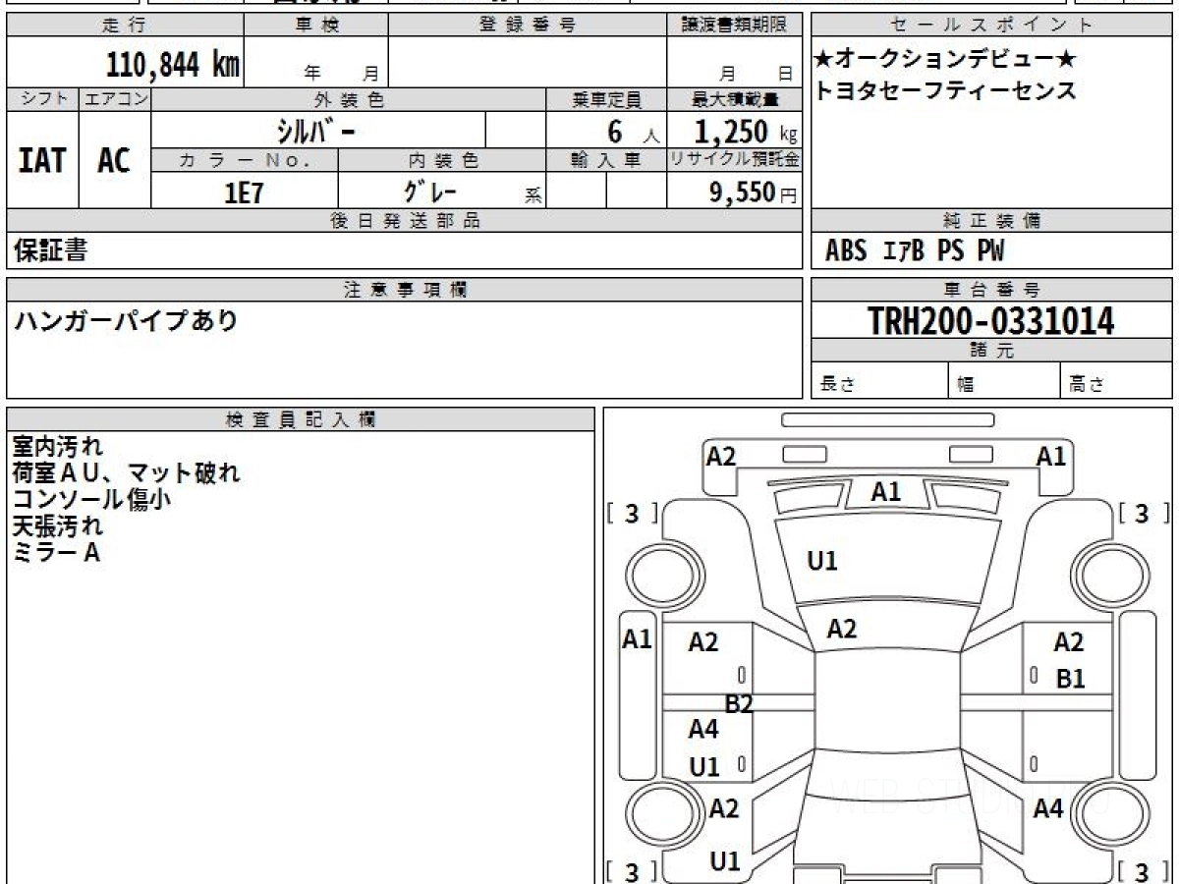Click the A4 mark directly below B2
1179x884 pixels.
coord(703,730)
